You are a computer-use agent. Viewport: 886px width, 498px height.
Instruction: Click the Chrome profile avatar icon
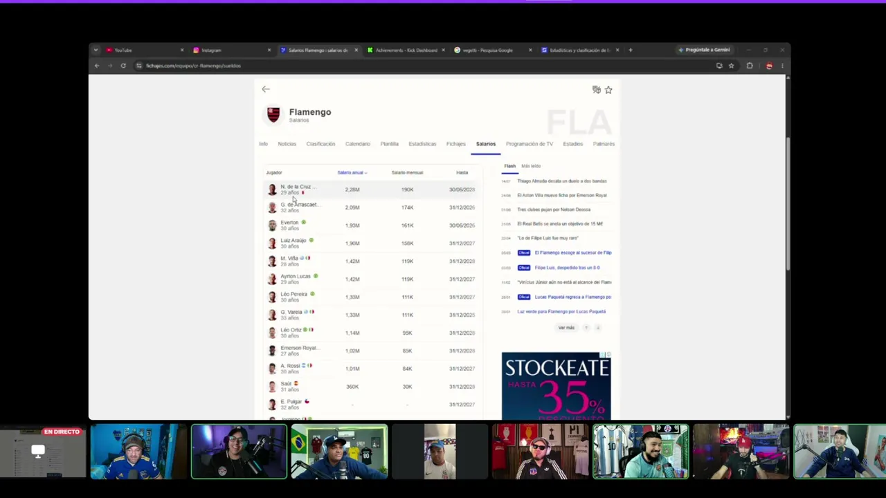pyautogui.click(x=769, y=66)
